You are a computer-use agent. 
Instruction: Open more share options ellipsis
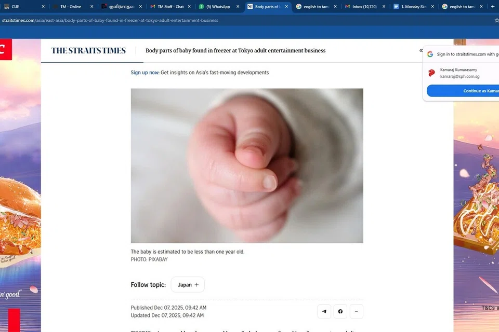point(357,311)
